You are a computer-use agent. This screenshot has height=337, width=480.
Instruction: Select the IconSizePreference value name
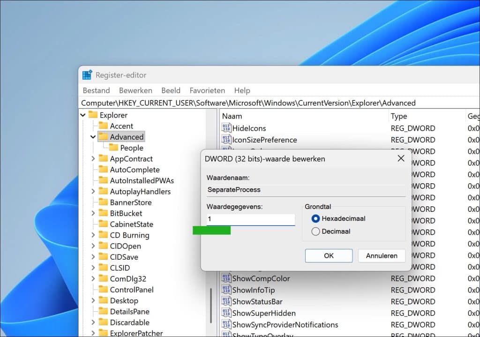[x=264, y=140]
